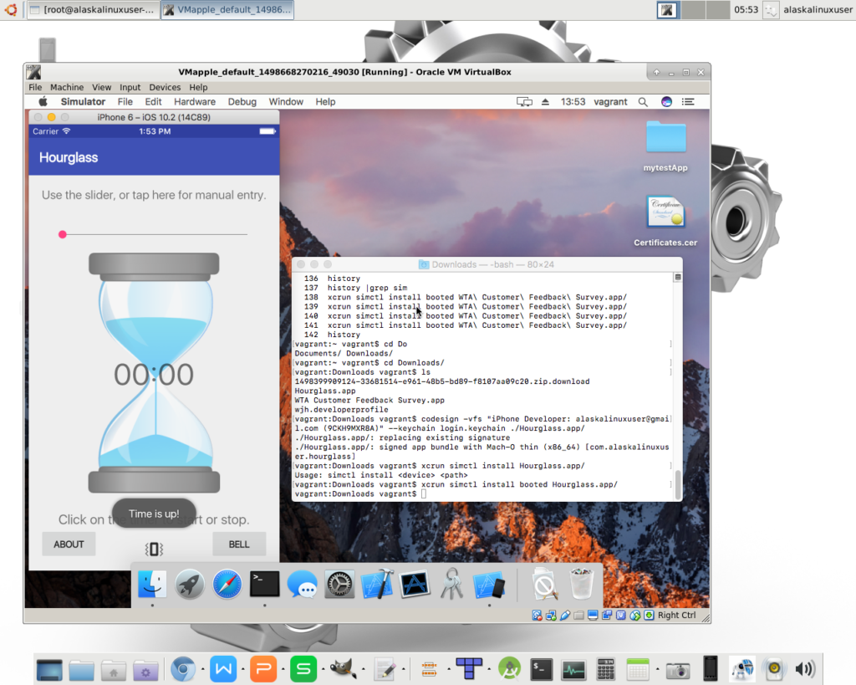This screenshot has width=856, height=685.
Task: Tap the manual entry instruction text
Action: (x=154, y=195)
